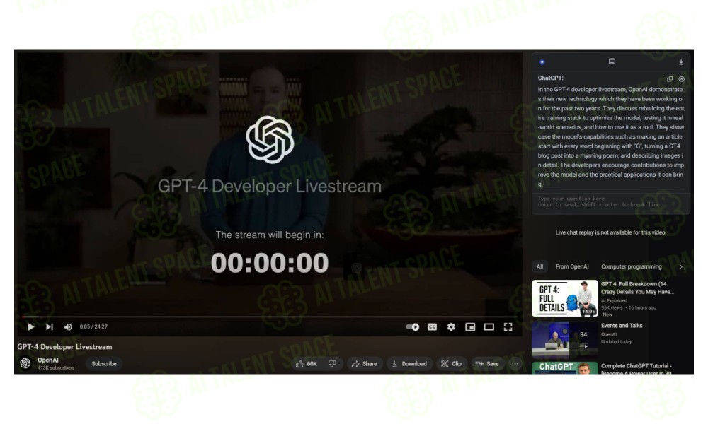Click the blue dot extension icon
The image size is (708, 424).
542,62
